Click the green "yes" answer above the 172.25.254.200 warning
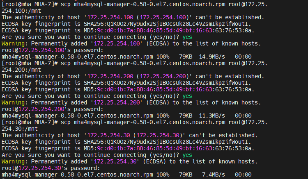 187,96
